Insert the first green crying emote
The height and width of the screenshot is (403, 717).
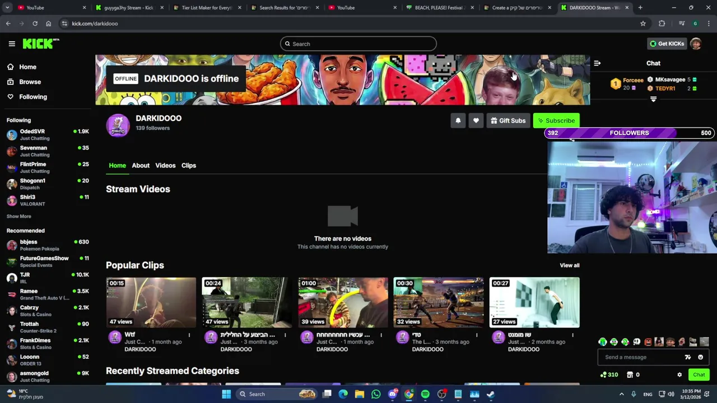603,342
